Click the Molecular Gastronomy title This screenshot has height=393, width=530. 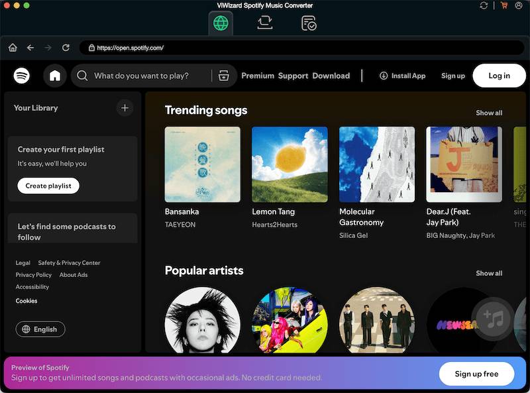coord(362,217)
